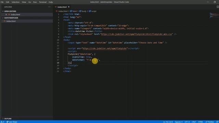This screenshot has width=219, height=123.
Task: Click the flatpickr("#datetime" call text
Action: 80,54
